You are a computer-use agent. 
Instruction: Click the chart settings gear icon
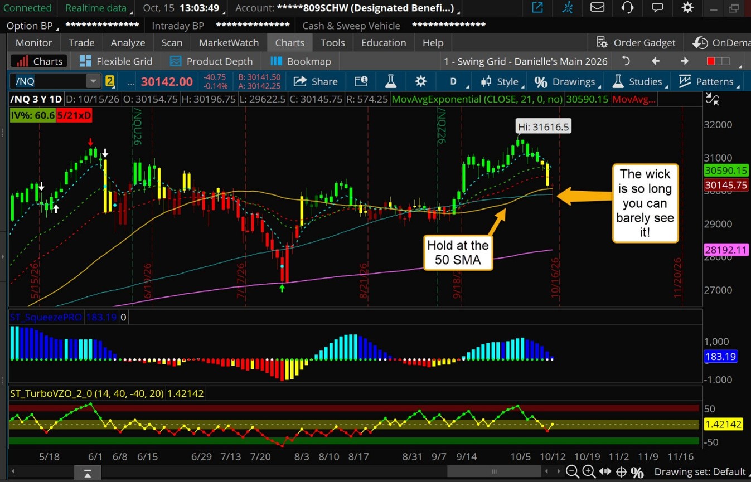point(421,81)
